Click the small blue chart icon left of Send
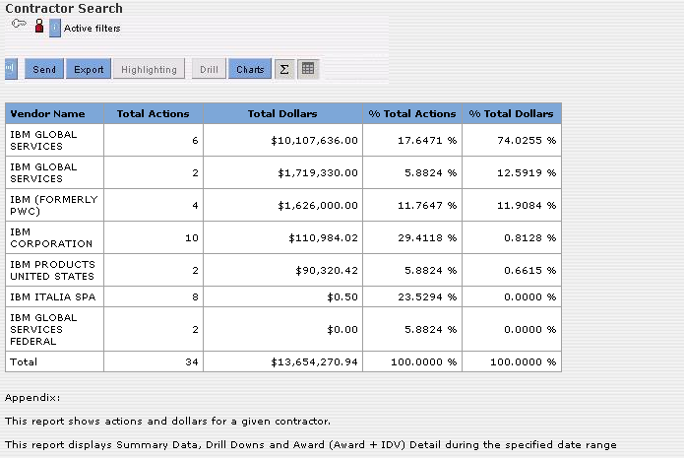Viewport: 684px width, 458px height. pos(11,69)
